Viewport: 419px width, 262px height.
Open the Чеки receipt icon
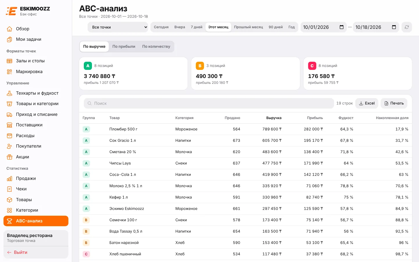click(x=10, y=189)
